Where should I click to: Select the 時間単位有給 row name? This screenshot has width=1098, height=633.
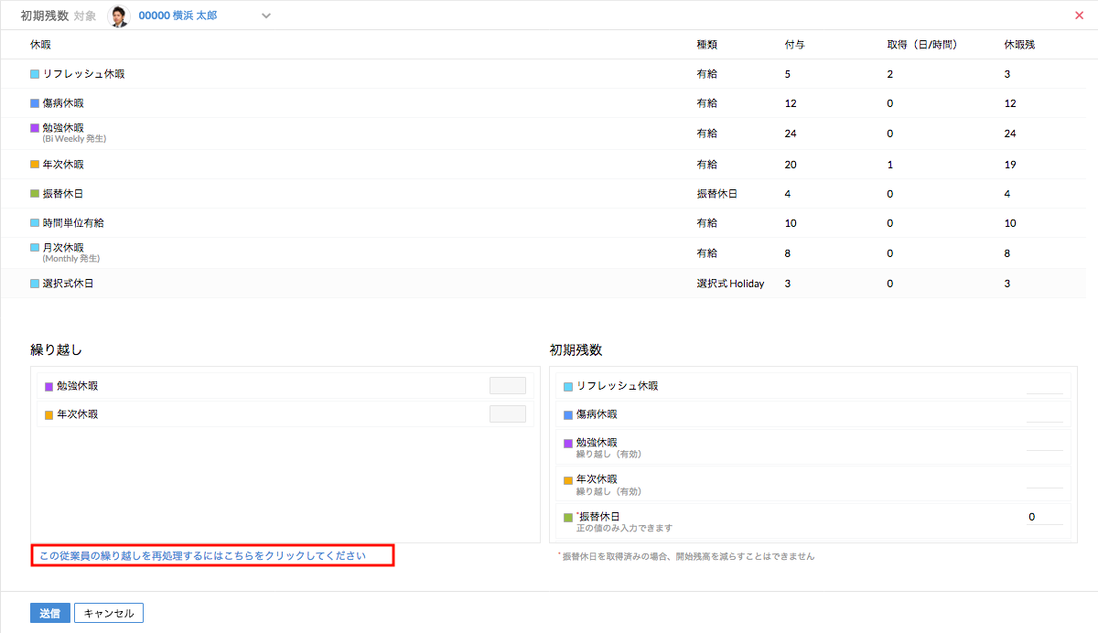tap(73, 223)
